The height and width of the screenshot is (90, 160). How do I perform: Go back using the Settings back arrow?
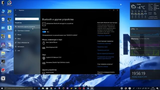16,10
